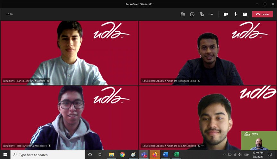Open the Windows Start menu
Viewport: 277px width, 159px height.
coord(5,155)
